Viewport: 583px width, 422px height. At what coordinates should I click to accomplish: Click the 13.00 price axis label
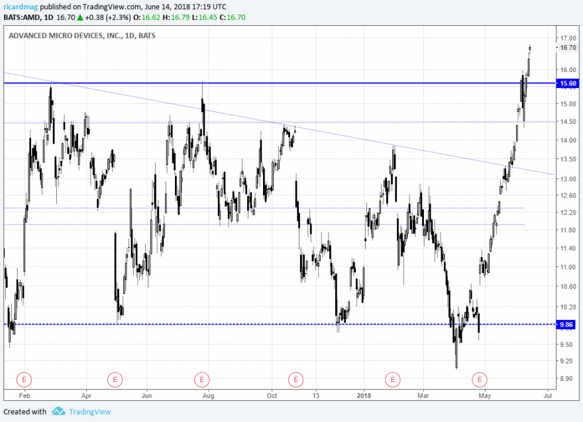(568, 179)
